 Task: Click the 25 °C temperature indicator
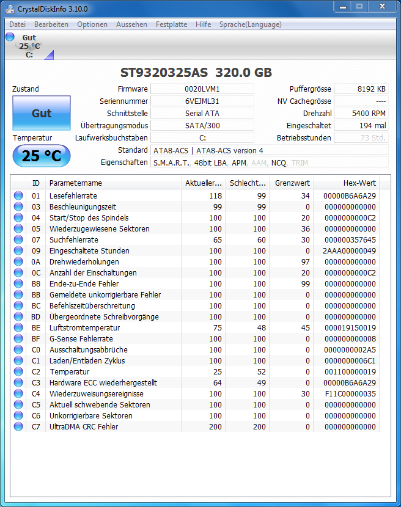42,156
